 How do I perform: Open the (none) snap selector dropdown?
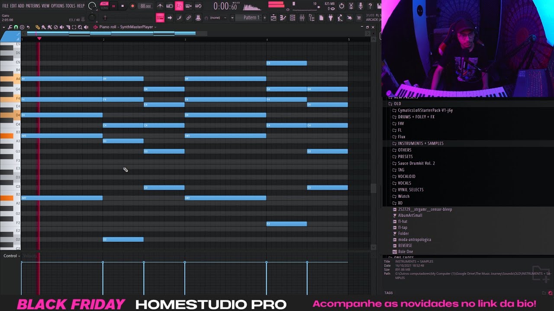(218, 18)
